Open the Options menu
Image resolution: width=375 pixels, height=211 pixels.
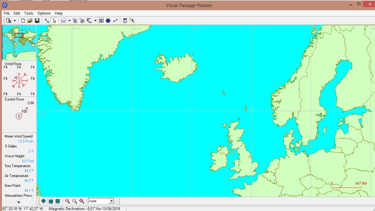point(44,13)
